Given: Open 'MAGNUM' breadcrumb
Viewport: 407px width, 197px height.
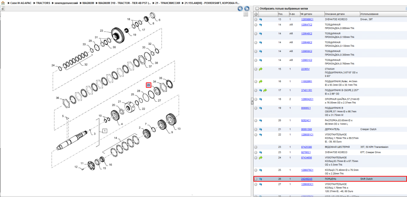Looking at the screenshot, I should click(88, 2).
